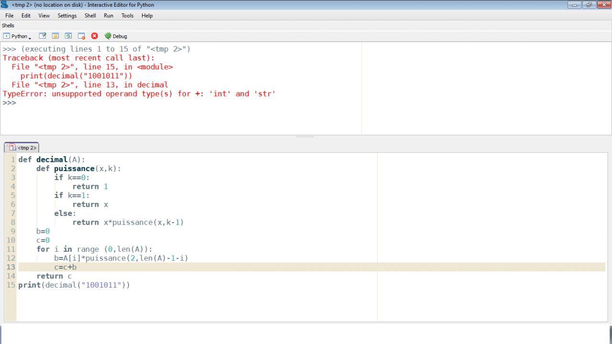Image resolution: width=612 pixels, height=344 pixels.
Task: Click the 'line 15, in <module>' traceback line
Action: tap(92, 67)
